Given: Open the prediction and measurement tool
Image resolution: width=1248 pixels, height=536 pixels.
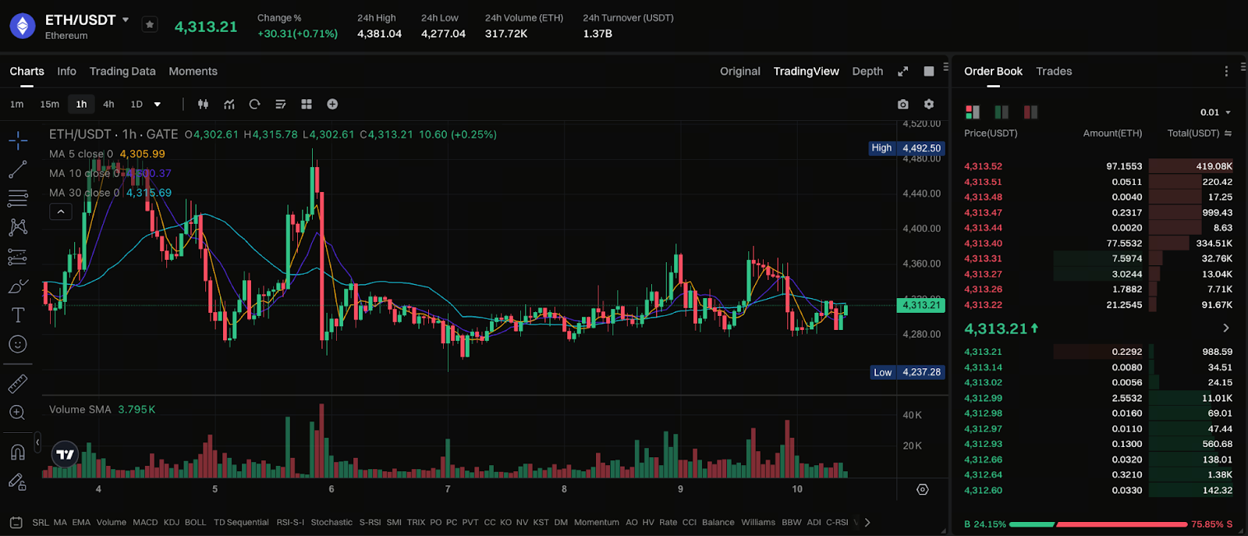Looking at the screenshot, I should point(18,257).
